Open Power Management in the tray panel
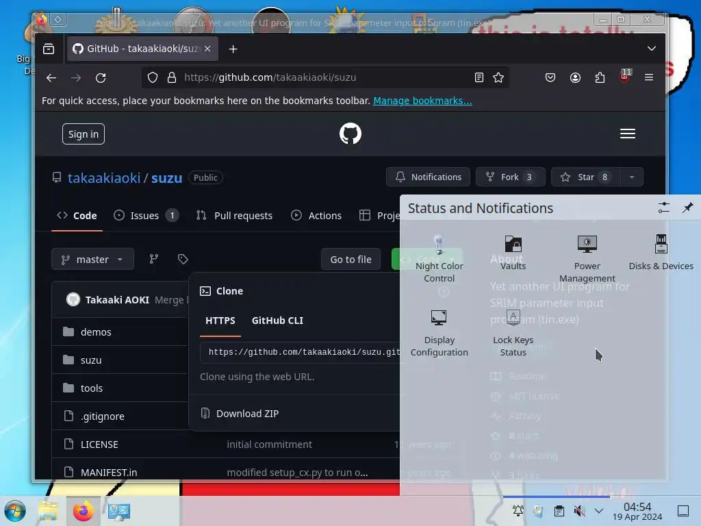 coord(587,258)
